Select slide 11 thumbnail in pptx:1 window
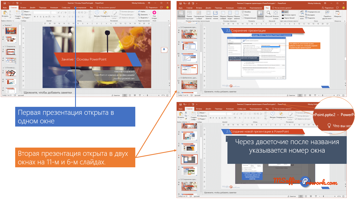Image resolution: width=355 pixels, height=199 pixels. [189, 69]
